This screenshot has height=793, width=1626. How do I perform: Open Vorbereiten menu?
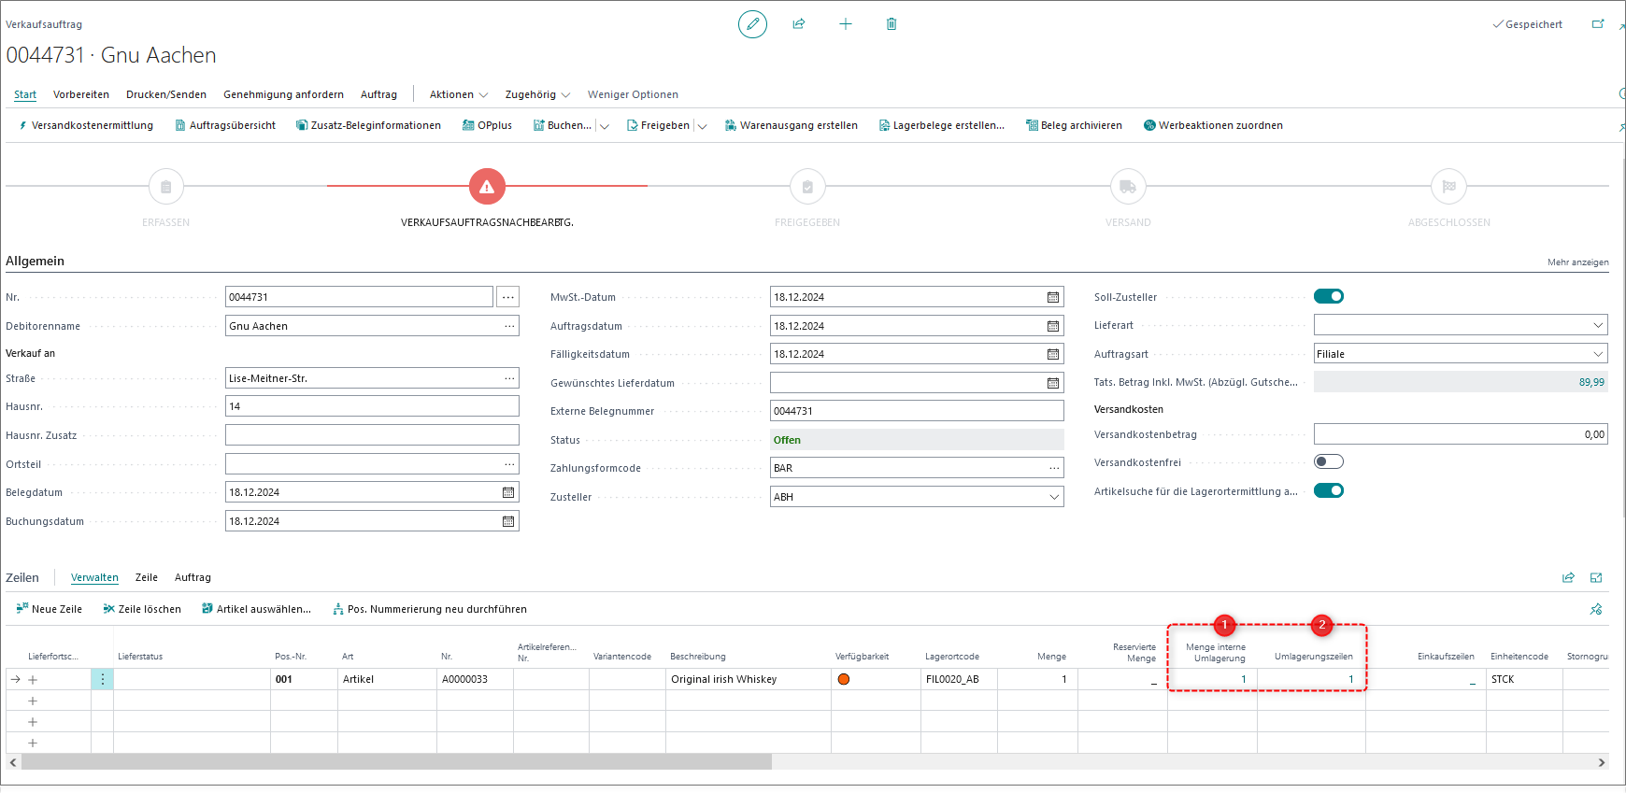click(x=81, y=94)
